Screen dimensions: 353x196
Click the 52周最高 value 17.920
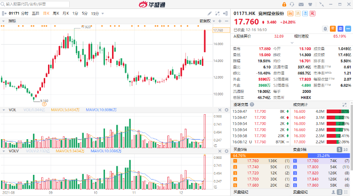305,79
